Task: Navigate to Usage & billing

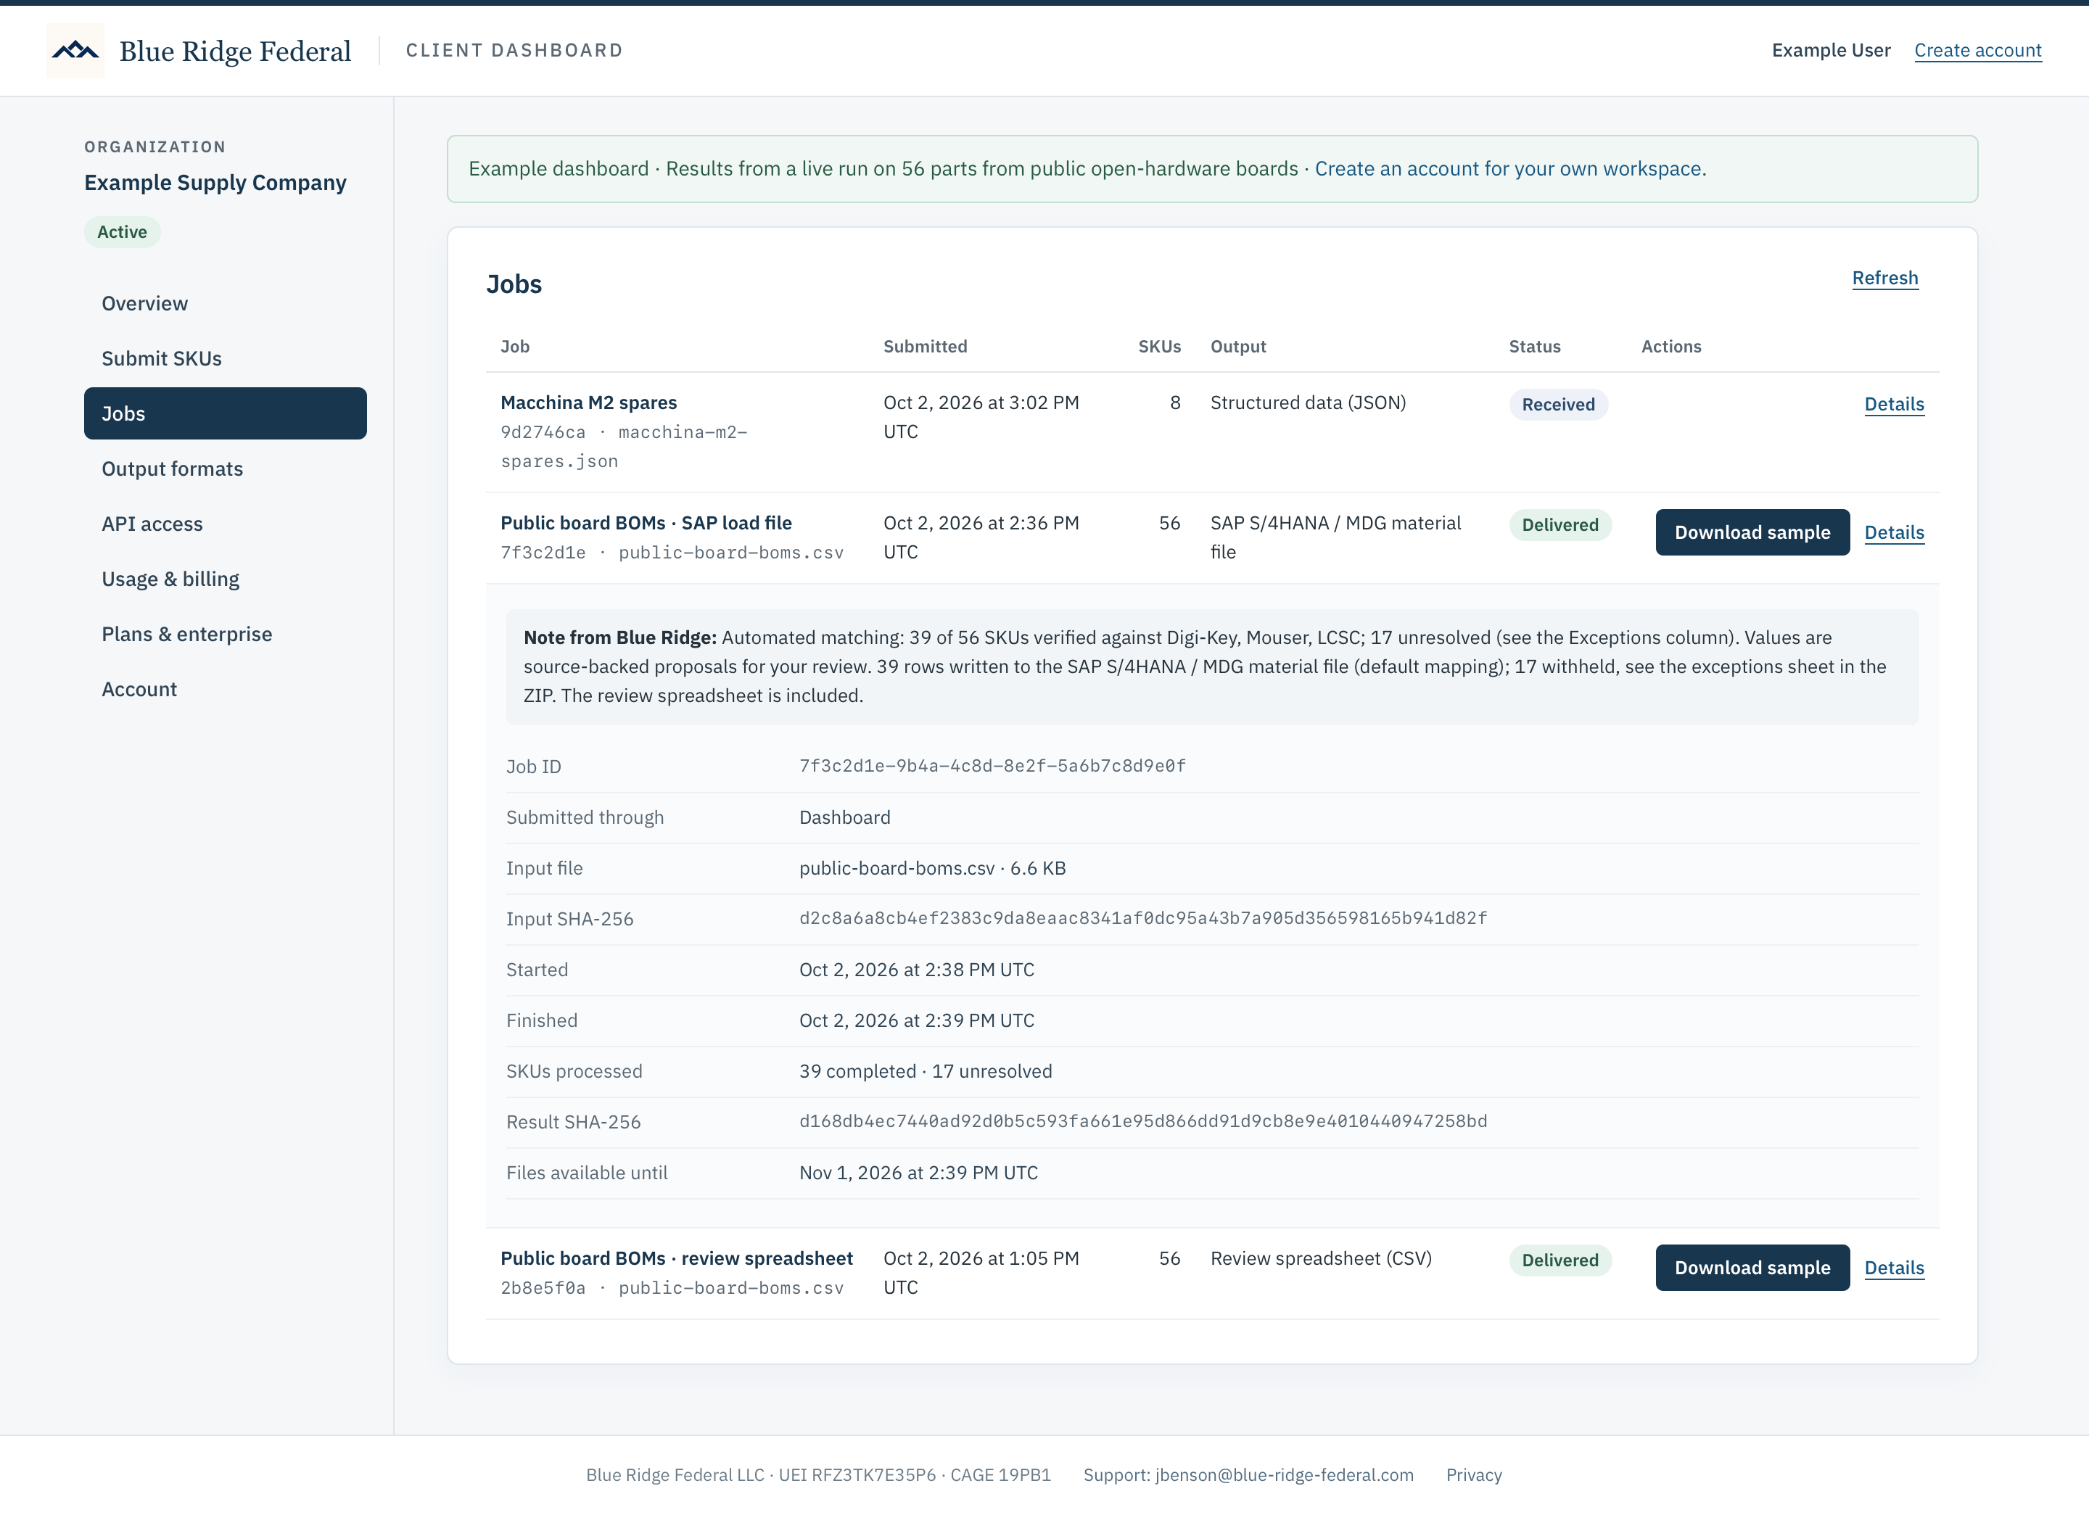Action: [225, 579]
